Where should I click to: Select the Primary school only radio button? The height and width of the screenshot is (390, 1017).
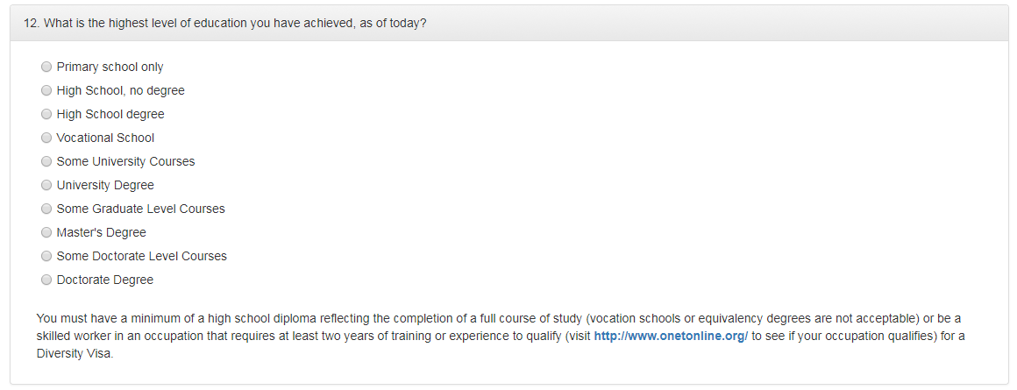click(46, 67)
